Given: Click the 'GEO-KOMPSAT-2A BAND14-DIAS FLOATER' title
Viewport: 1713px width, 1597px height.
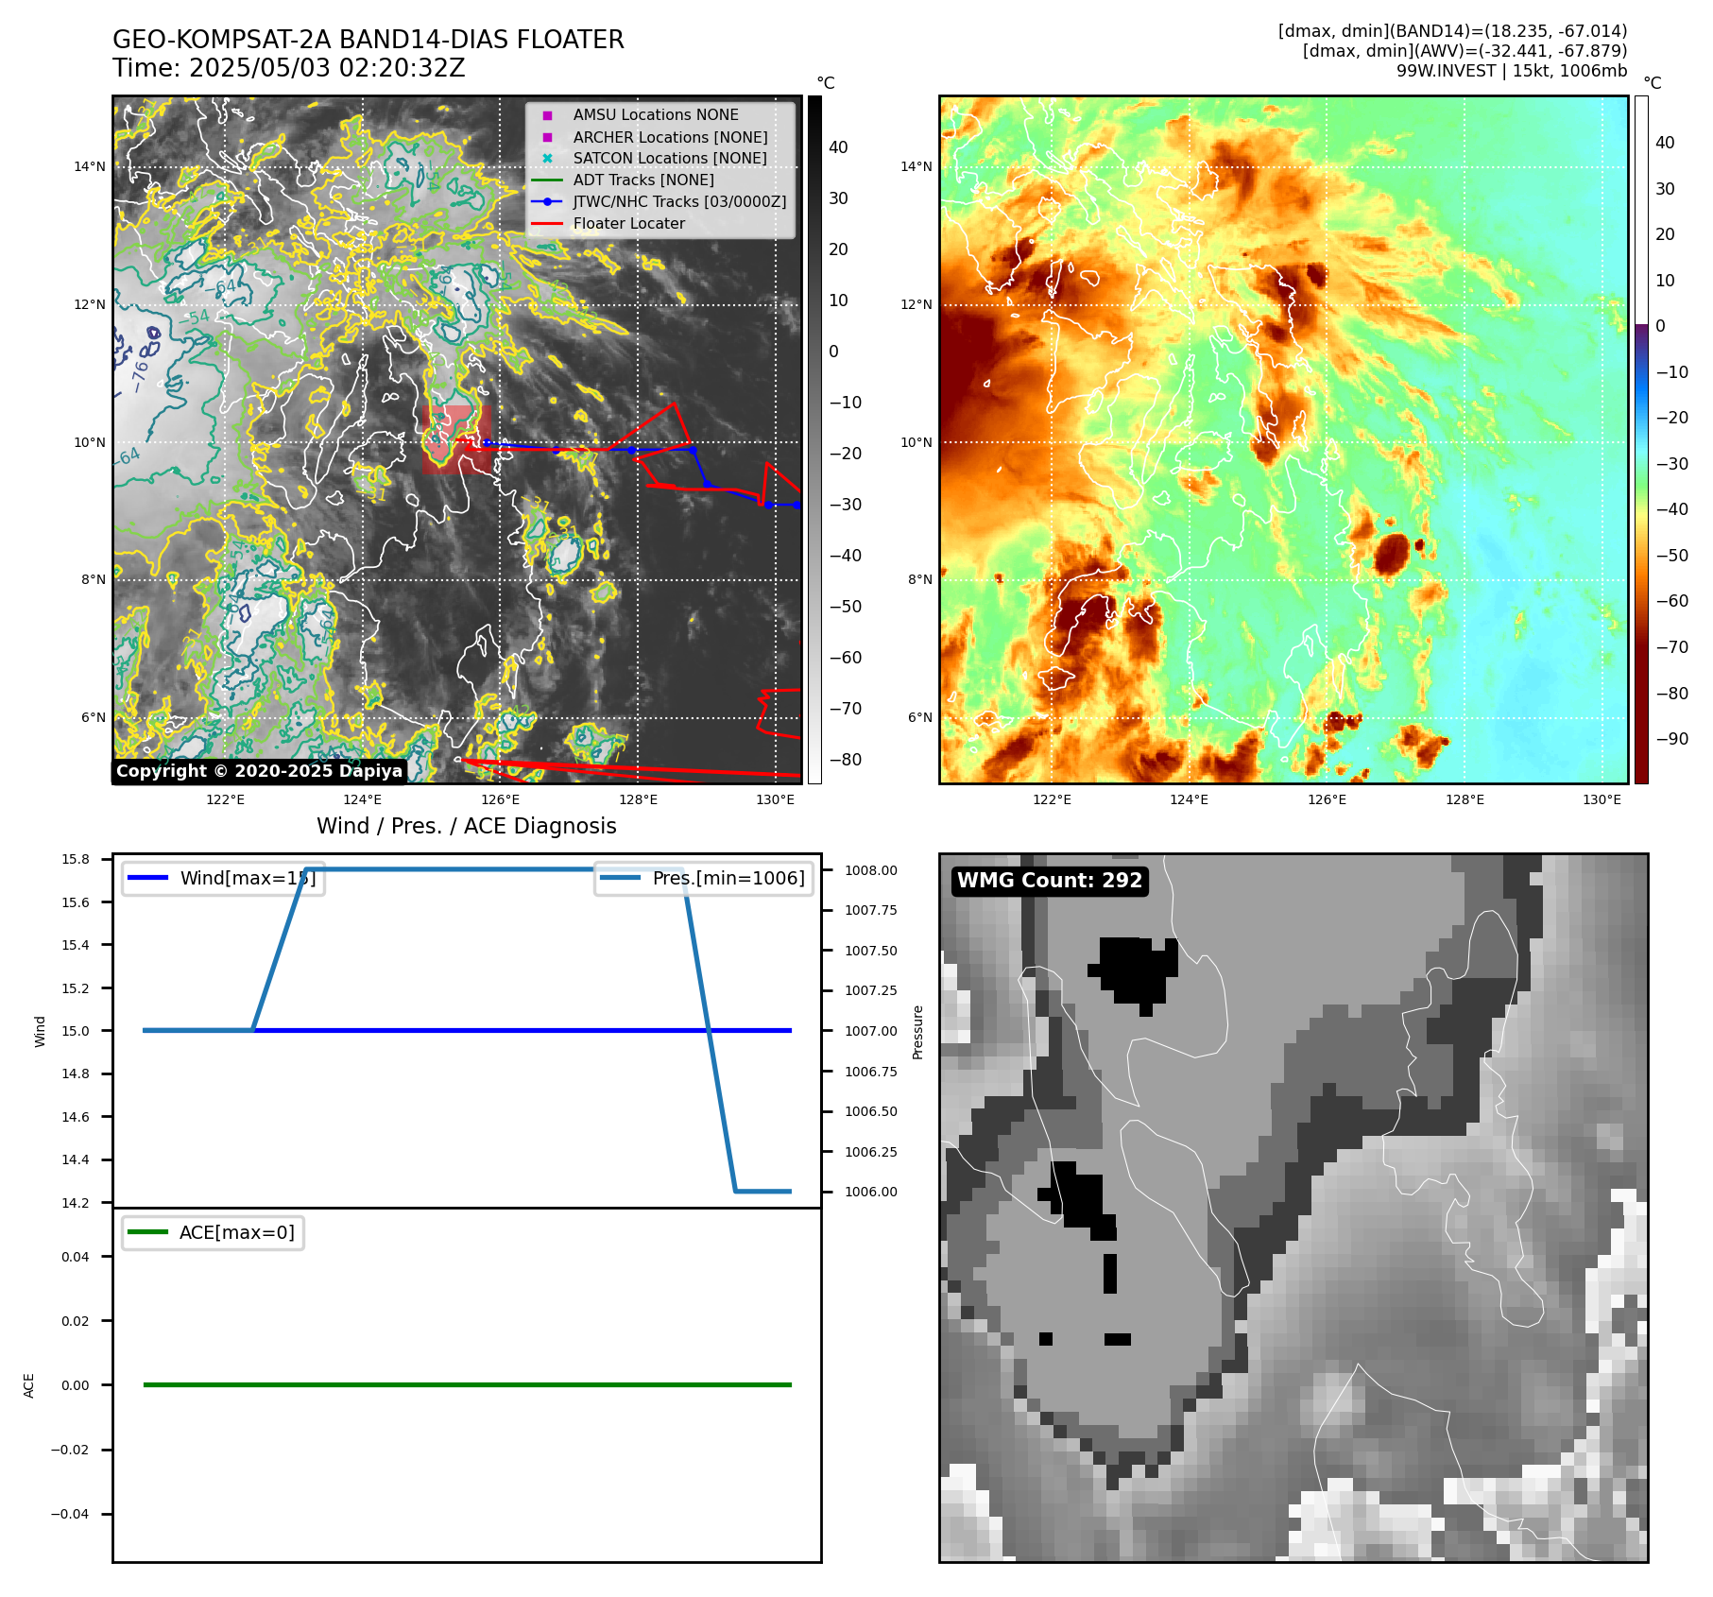Looking at the screenshot, I should point(368,40).
